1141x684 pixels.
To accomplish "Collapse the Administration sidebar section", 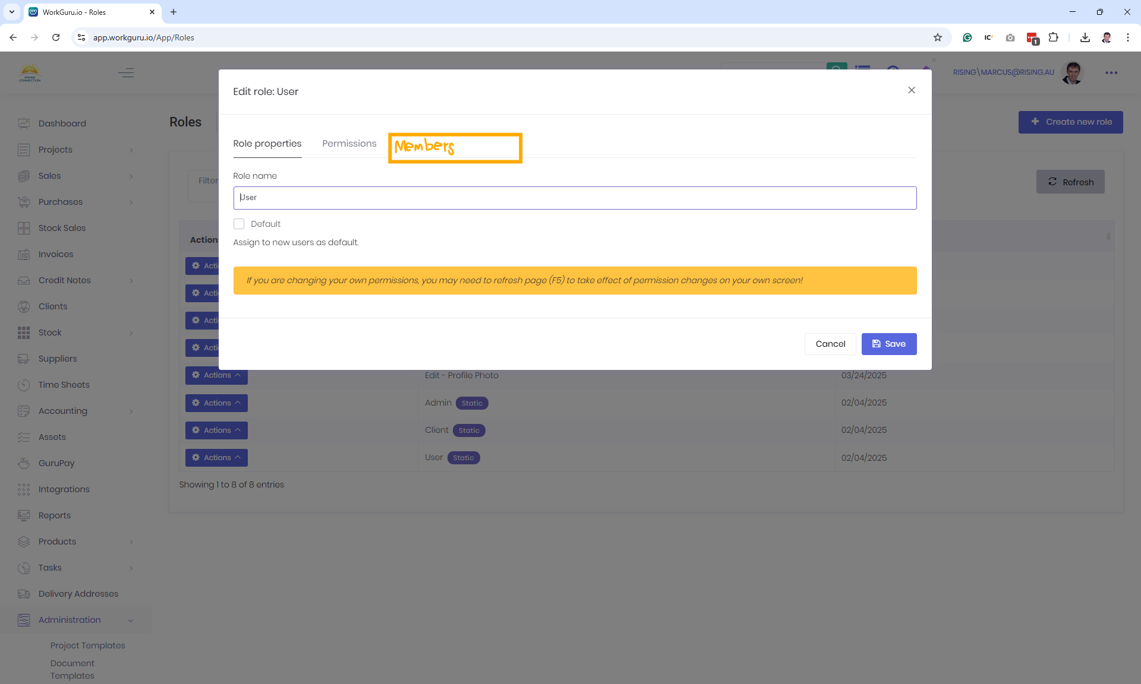I will 131,620.
